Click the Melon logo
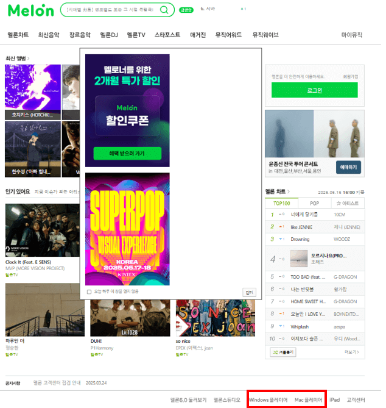The width and height of the screenshot is (386, 408). point(31,10)
